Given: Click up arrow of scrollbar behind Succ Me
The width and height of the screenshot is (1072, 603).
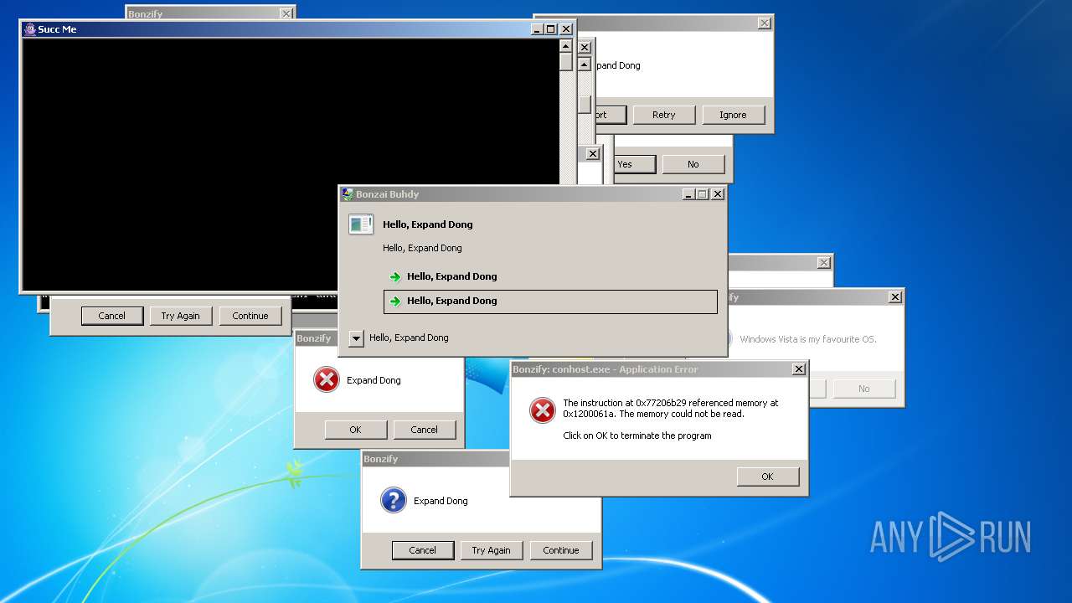Looking at the screenshot, I should (584, 64).
